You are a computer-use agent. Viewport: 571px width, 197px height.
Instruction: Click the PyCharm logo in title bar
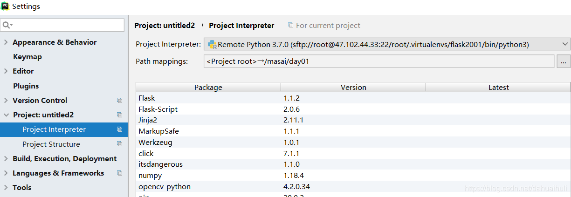click(x=5, y=6)
